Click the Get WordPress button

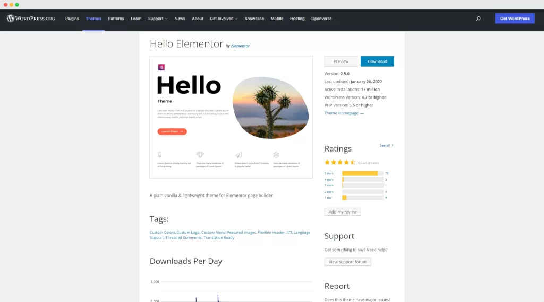click(515, 19)
